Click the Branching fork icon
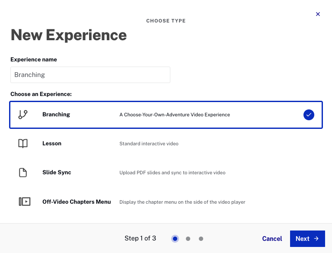 [x=23, y=115]
